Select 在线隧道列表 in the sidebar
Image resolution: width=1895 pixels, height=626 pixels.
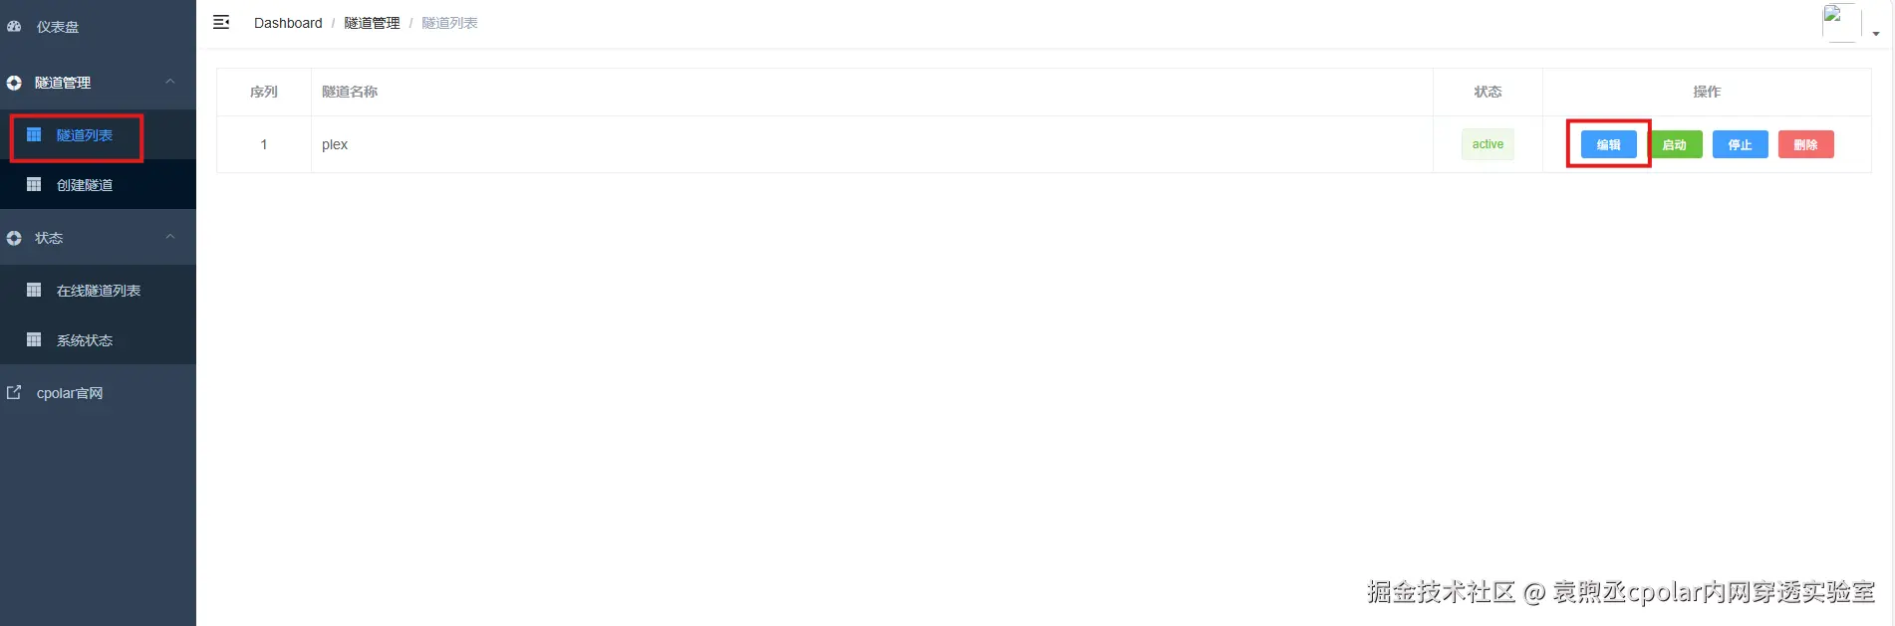(98, 290)
